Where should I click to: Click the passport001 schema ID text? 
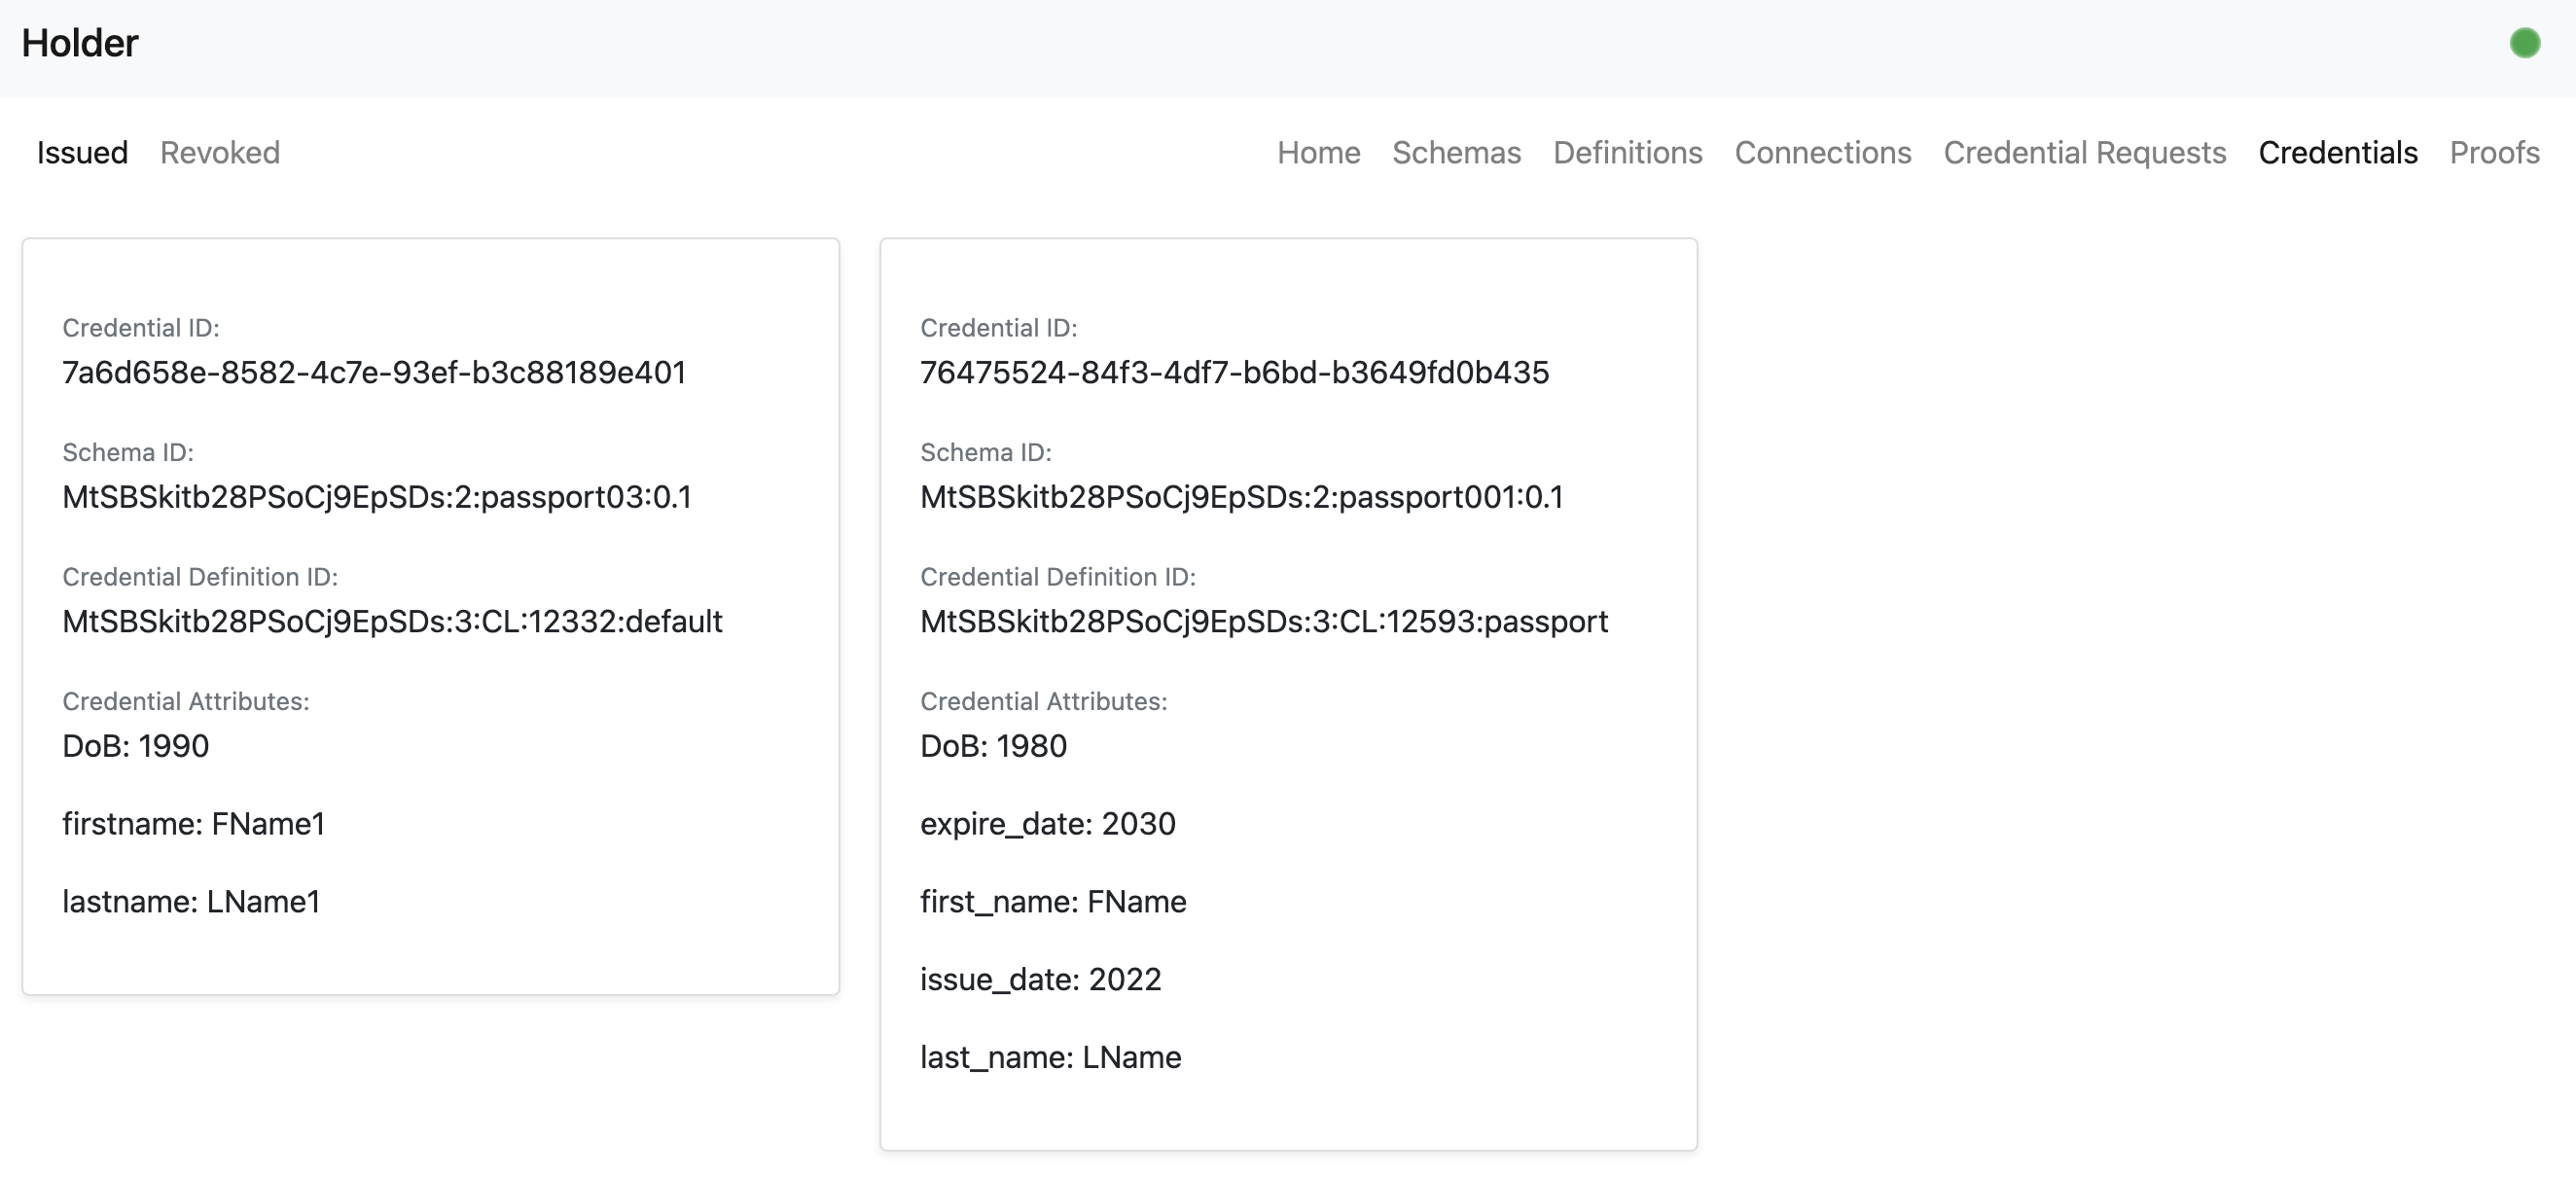coord(1241,497)
